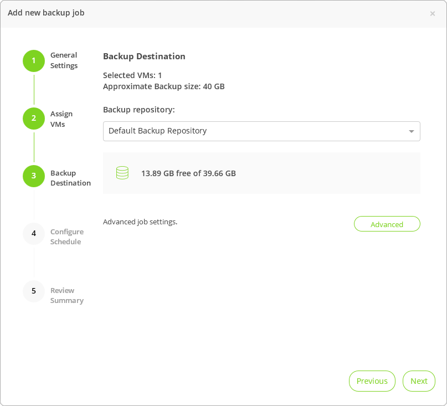Viewport: 447px width, 406px height.
Task: Click the dropdown arrow for repository selection
Action: [411, 131]
